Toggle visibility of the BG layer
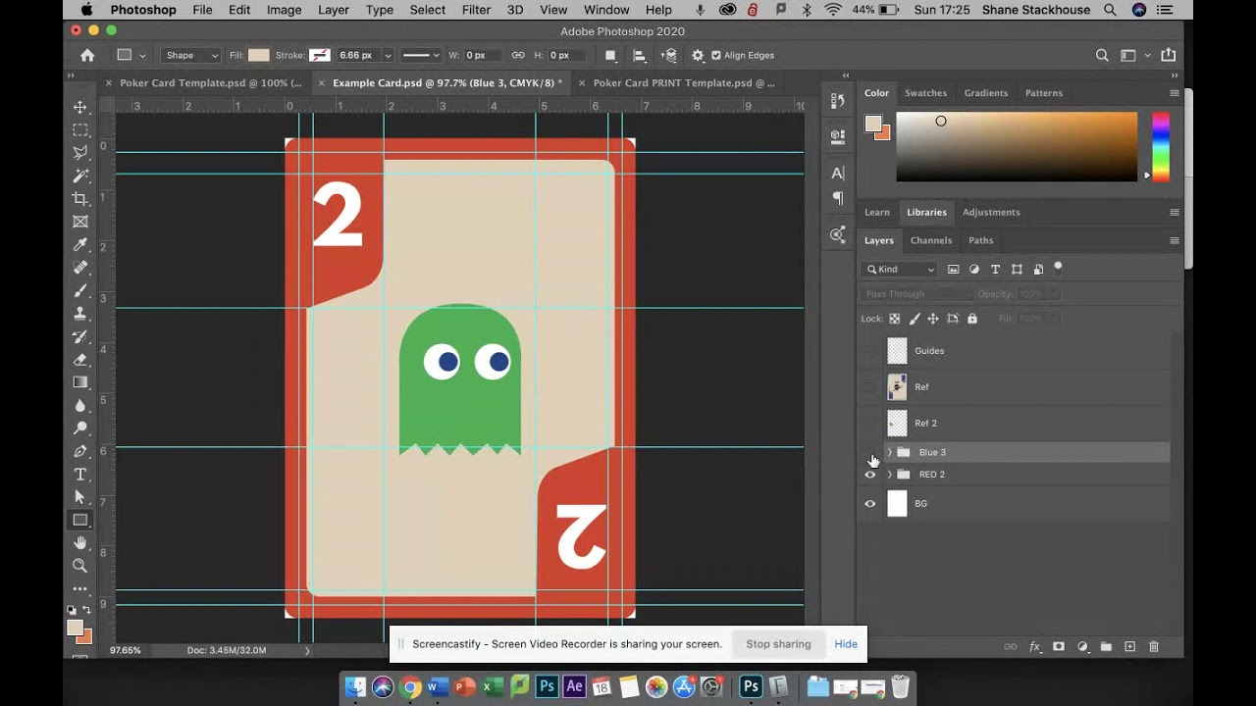The height and width of the screenshot is (706, 1256). click(869, 504)
